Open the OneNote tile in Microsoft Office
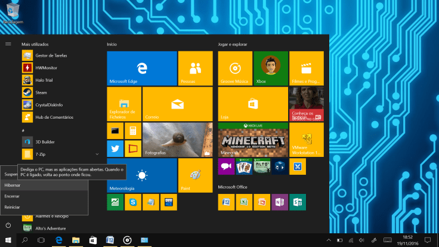This screenshot has height=247, width=439. [x=280, y=202]
